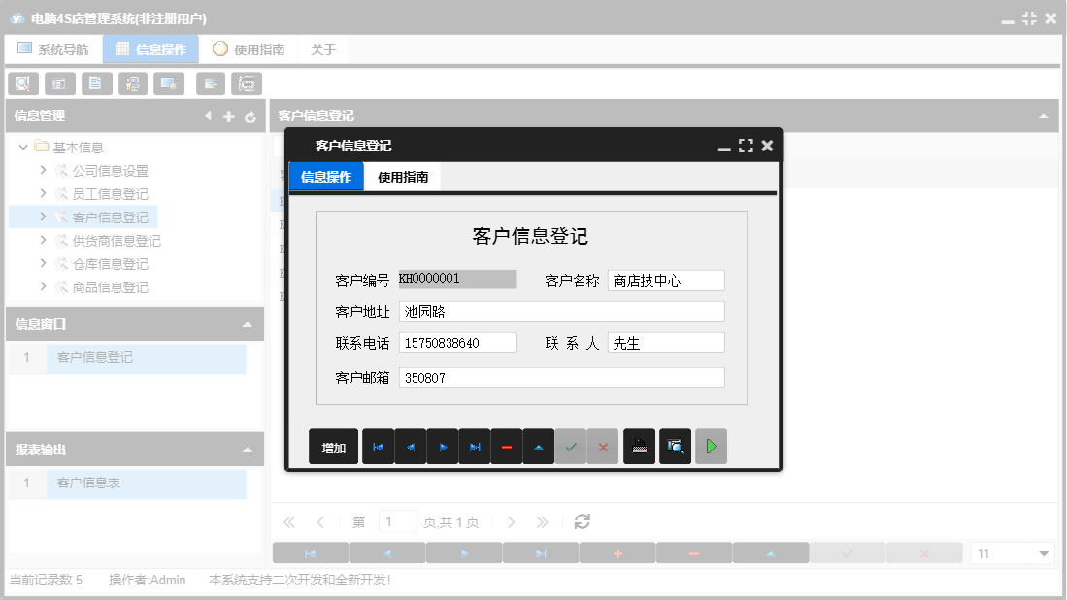Collapse the 基本信息 folder
The image size is (1067, 600).
pos(22,147)
